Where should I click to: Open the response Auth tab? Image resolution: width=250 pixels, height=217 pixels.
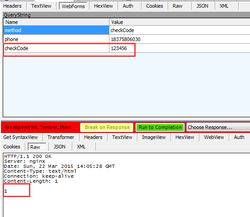239,137
